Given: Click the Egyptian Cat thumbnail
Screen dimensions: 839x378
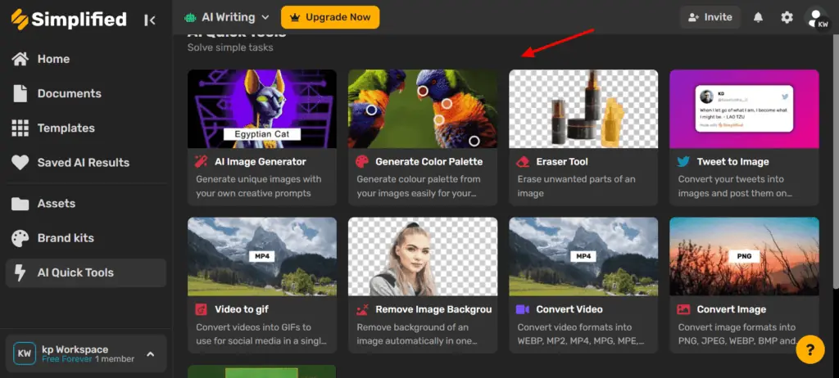Looking at the screenshot, I should pos(262,109).
